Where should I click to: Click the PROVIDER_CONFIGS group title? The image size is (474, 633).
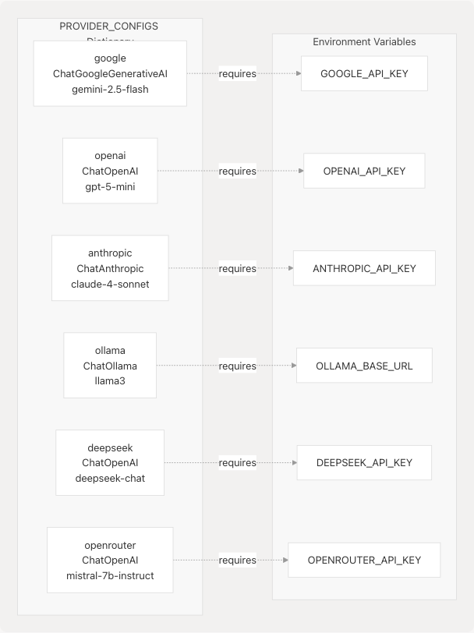coord(108,27)
